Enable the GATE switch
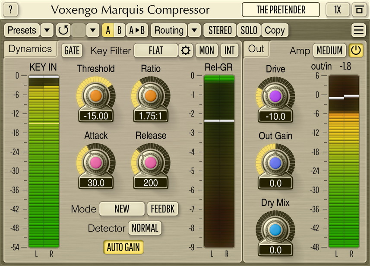The image size is (370, 266). point(72,51)
